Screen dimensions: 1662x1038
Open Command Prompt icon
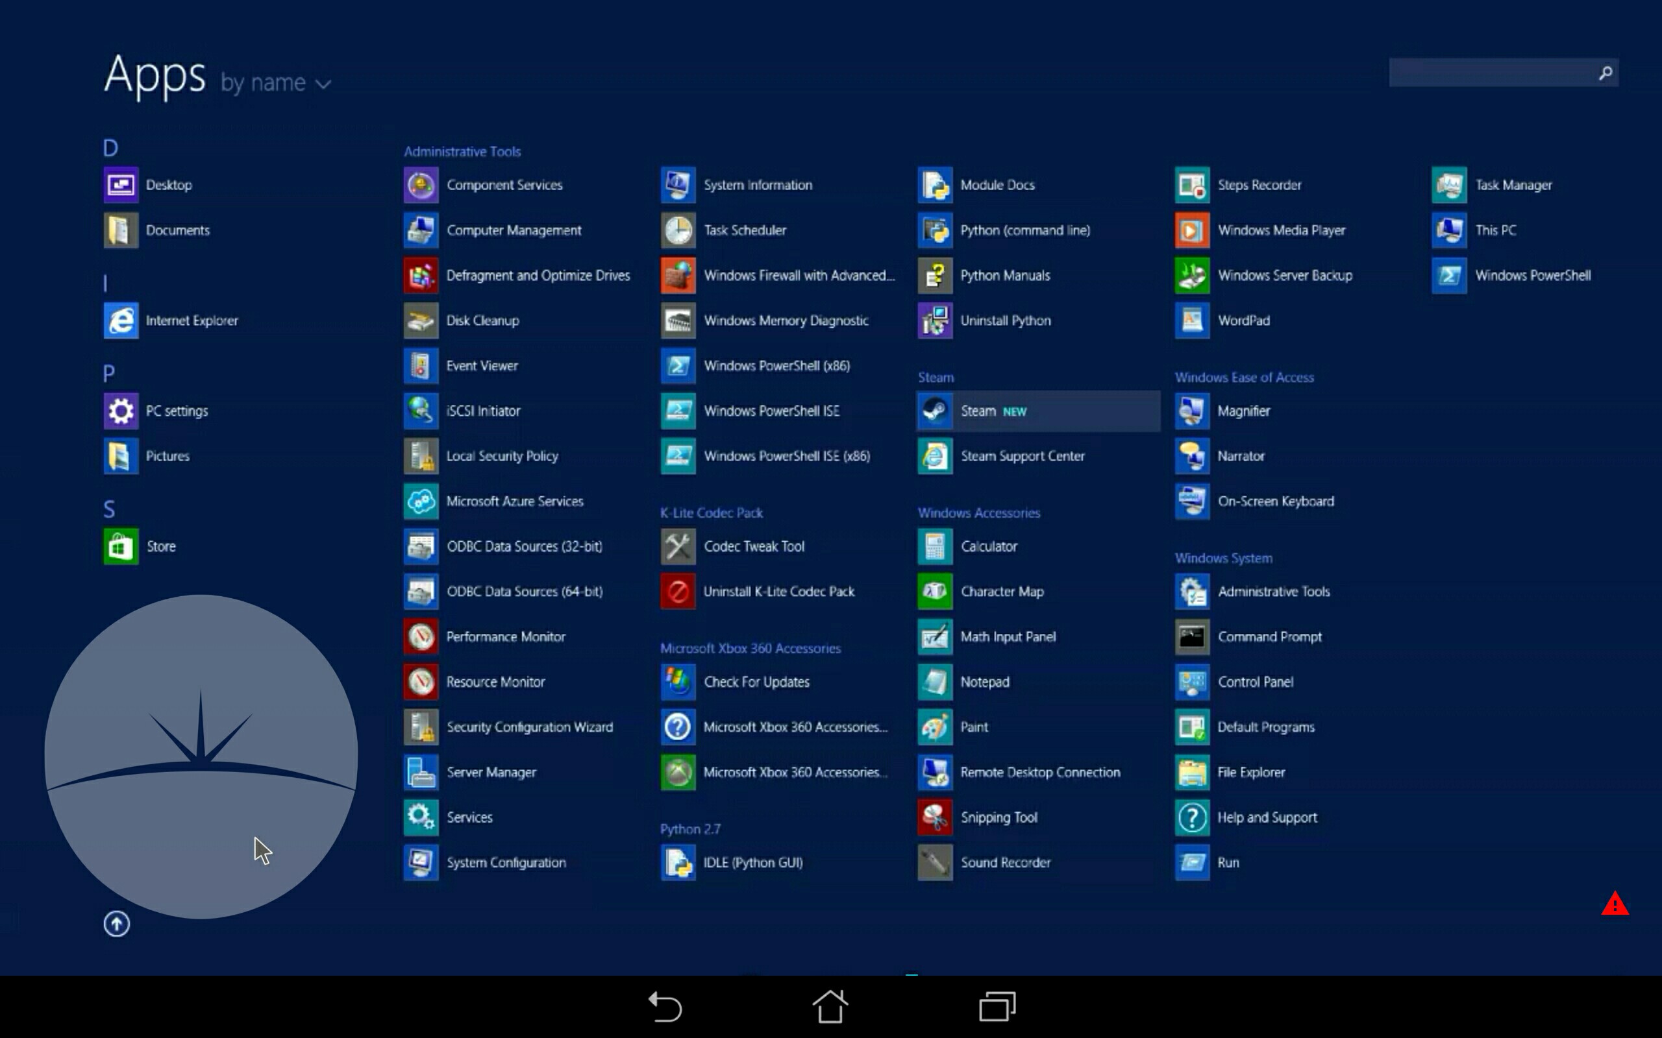1192,637
